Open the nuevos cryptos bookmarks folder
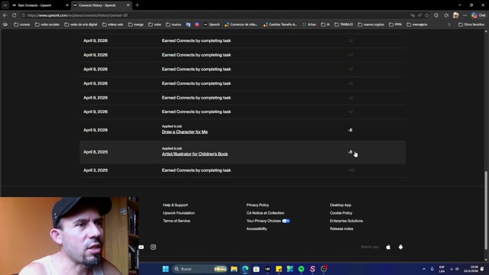Image resolution: width=489 pixels, height=275 pixels. (x=371, y=24)
